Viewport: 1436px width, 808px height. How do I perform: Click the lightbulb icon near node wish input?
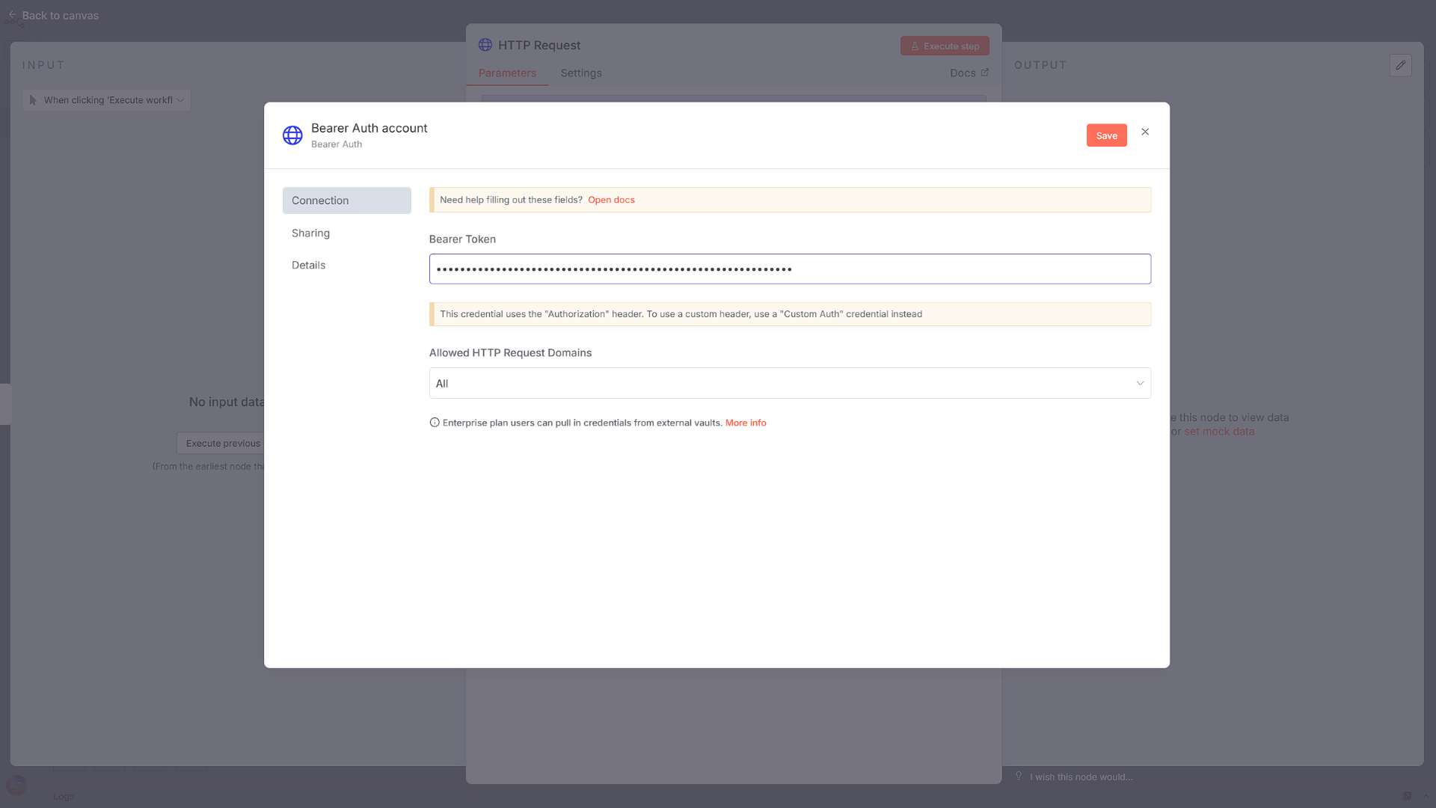(x=1019, y=776)
